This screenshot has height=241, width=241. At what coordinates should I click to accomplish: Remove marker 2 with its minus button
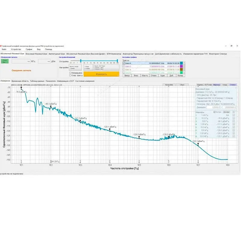point(233,118)
